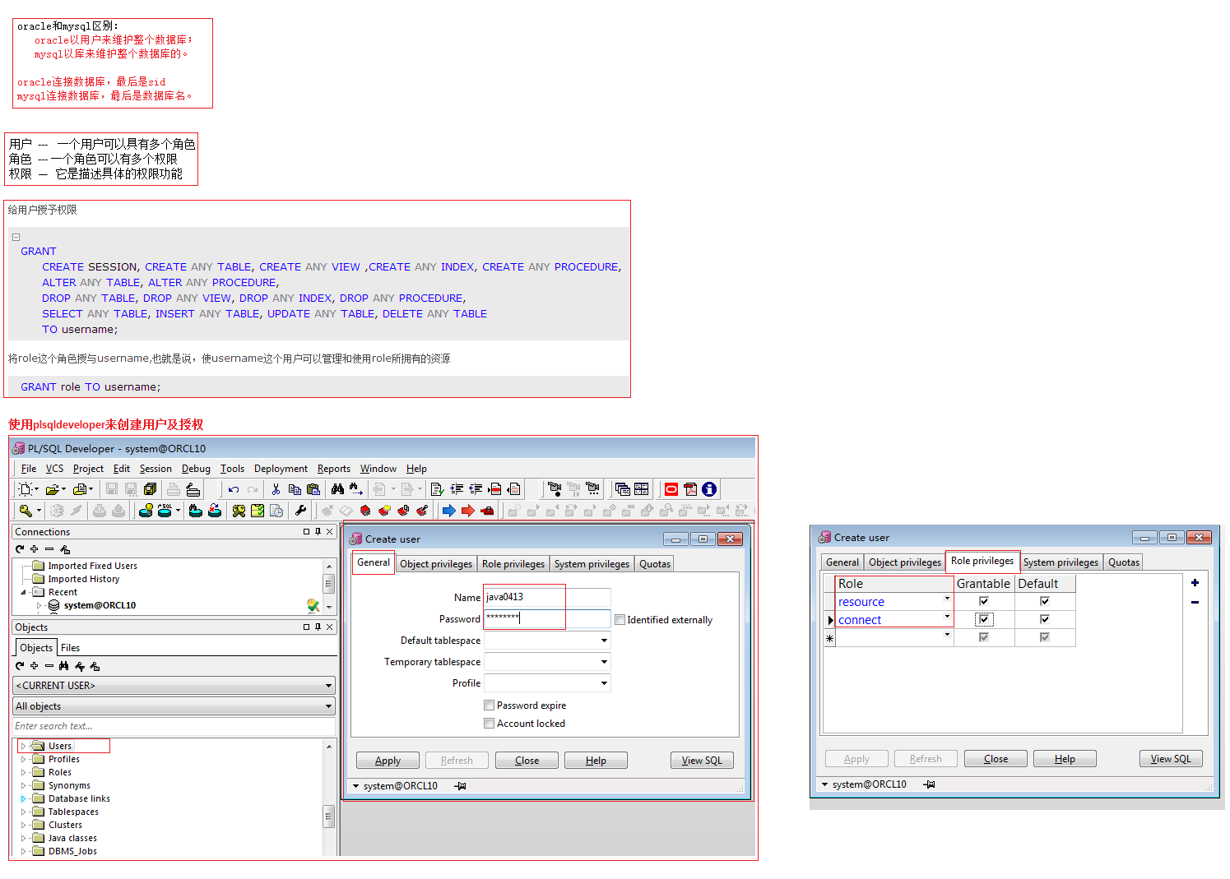Open the Session menu

pos(155,469)
